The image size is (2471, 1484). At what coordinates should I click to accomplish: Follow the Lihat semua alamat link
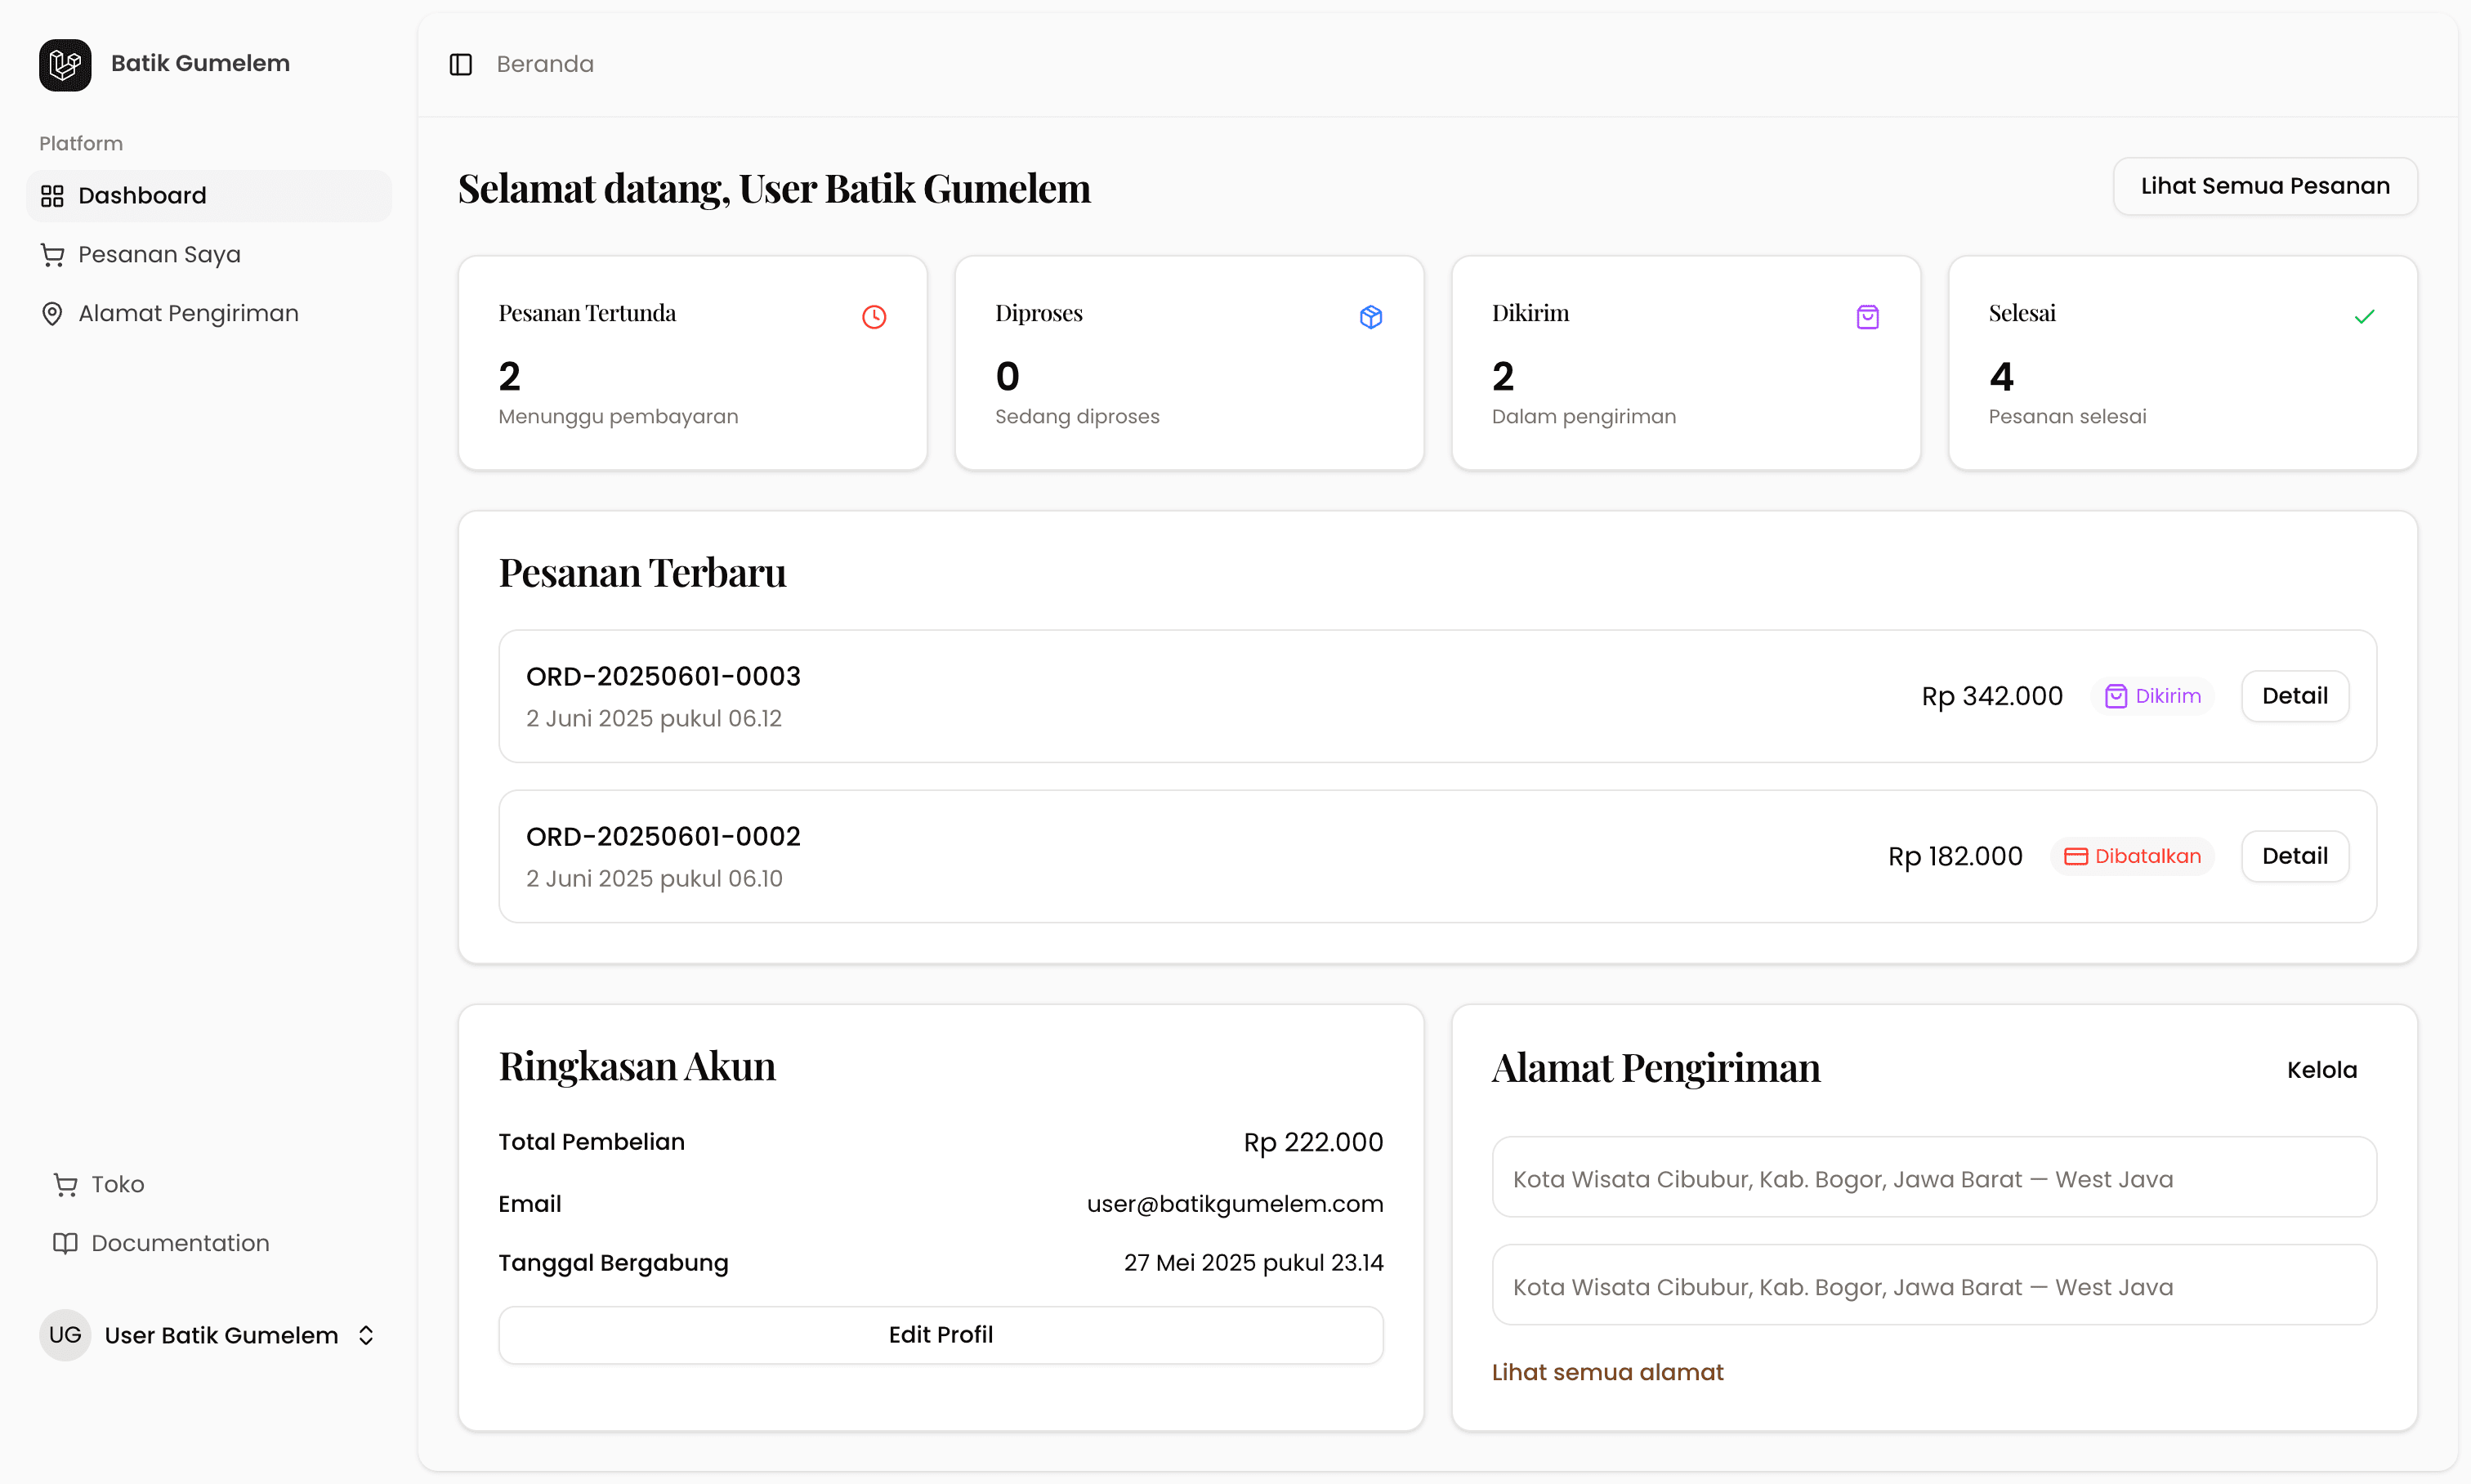tap(1607, 1372)
